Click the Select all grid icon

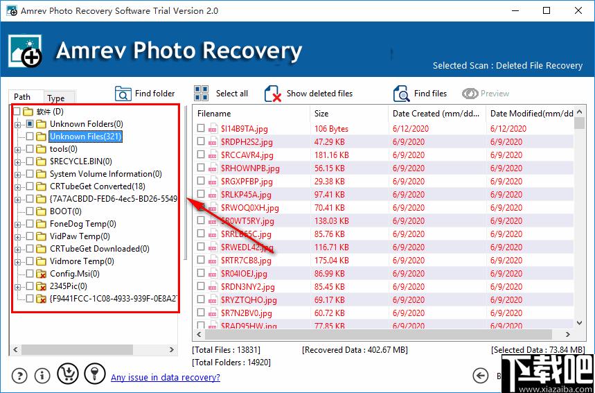201,94
